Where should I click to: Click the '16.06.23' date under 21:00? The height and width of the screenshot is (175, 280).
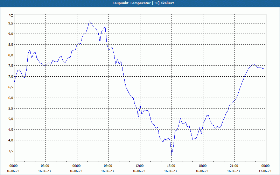coord(233,171)
